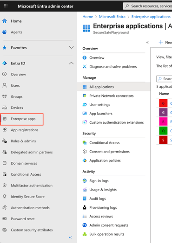Click the applications list search field
The height and width of the screenshot is (243, 172).
(164, 79)
